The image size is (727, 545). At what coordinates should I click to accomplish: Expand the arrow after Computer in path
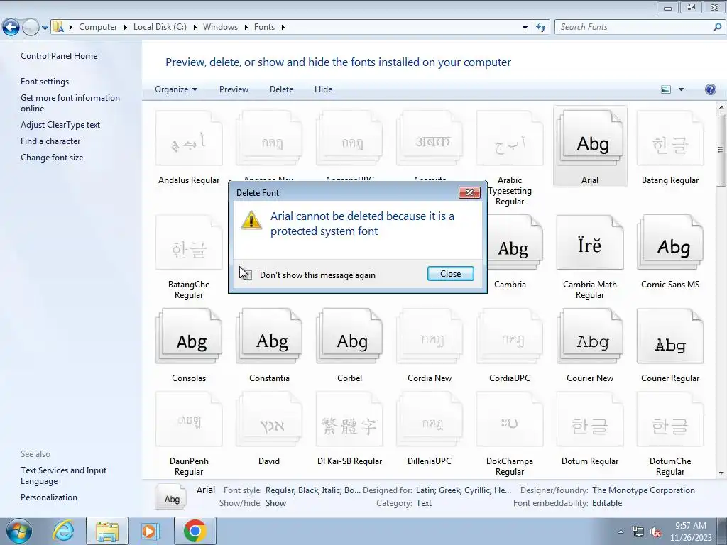click(125, 28)
